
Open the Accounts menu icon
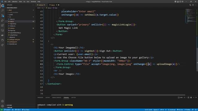click(2, 101)
